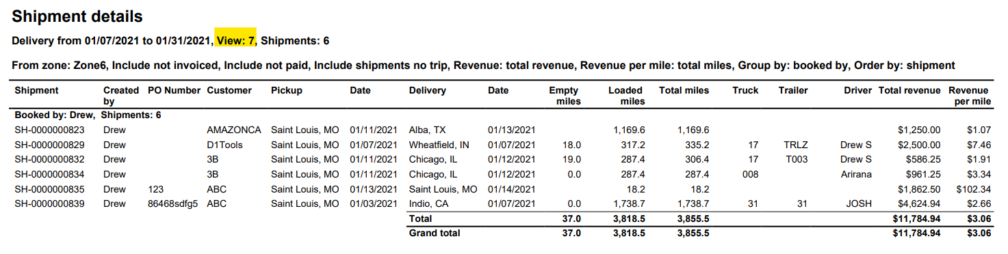Viewport: 1008px width, 254px height.
Task: Select the highlighted View: 7 text
Action: point(235,41)
